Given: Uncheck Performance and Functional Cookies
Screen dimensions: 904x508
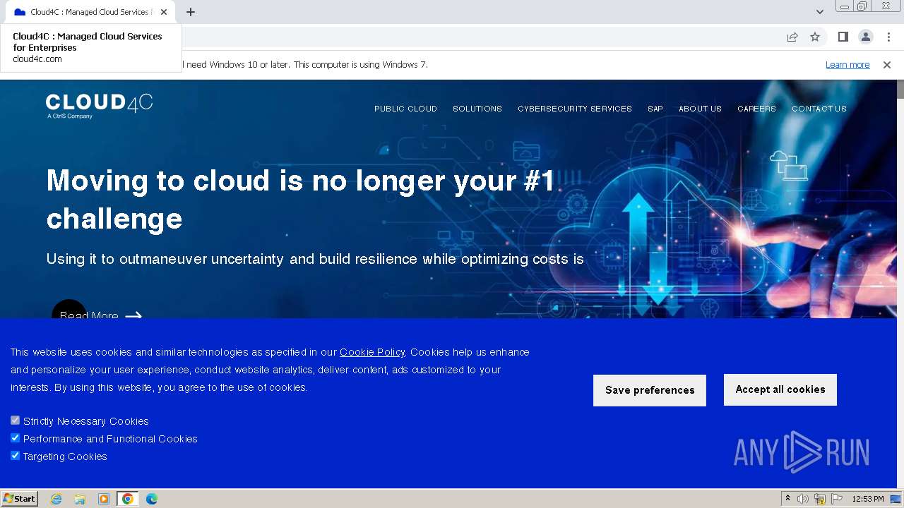Looking at the screenshot, I should point(15,438).
